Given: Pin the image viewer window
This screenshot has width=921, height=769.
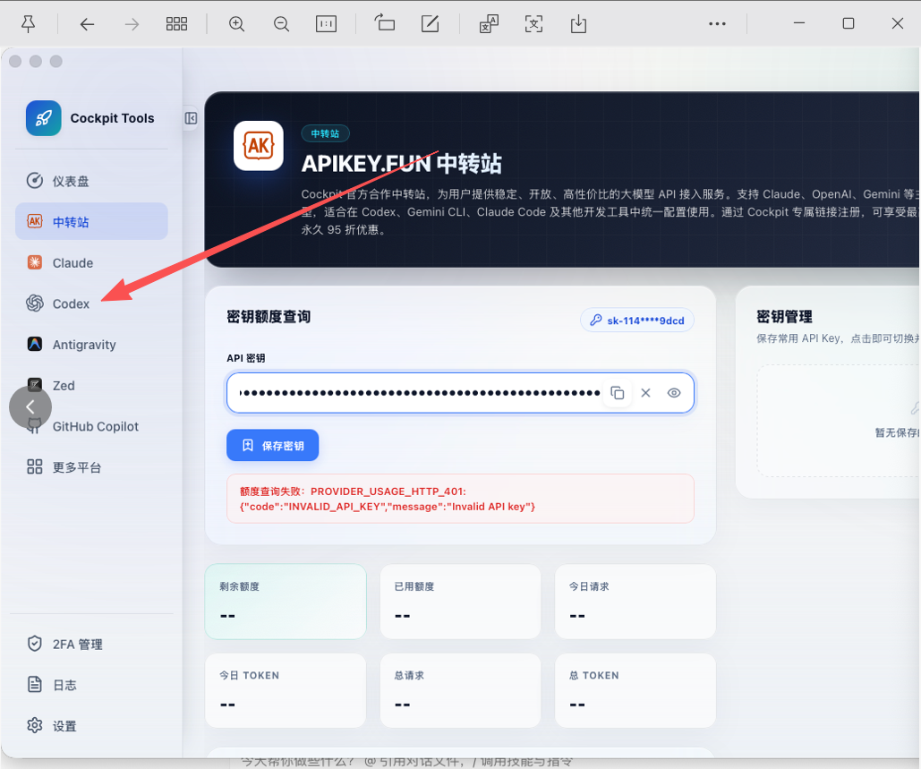Looking at the screenshot, I should pyautogui.click(x=28, y=23).
